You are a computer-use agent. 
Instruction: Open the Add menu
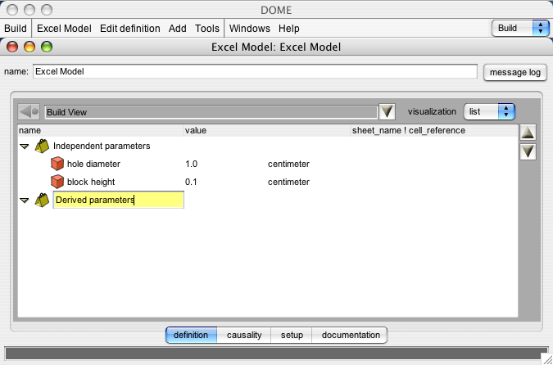(x=178, y=28)
